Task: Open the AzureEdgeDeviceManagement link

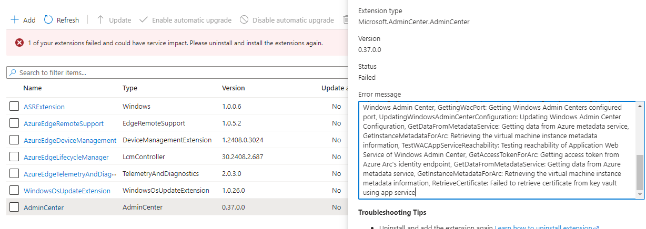Action: (70, 140)
